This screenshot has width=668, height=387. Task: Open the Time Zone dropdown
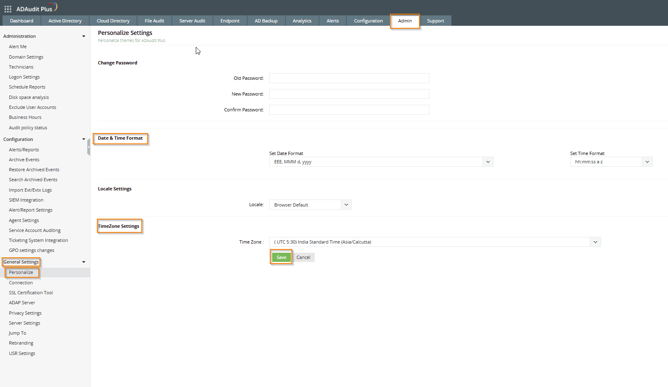click(x=595, y=242)
